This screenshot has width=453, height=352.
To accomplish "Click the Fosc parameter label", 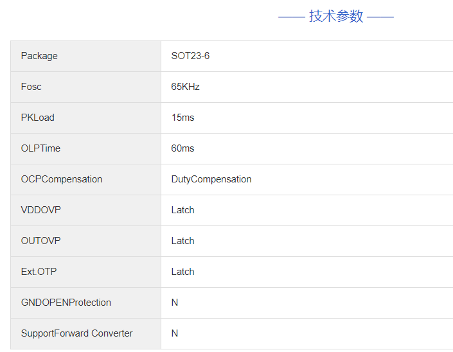I will point(31,87).
